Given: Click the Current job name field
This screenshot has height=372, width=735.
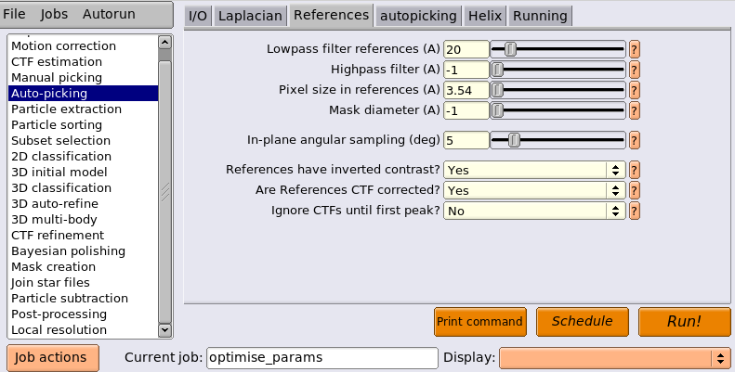Looking at the screenshot, I should [x=322, y=358].
